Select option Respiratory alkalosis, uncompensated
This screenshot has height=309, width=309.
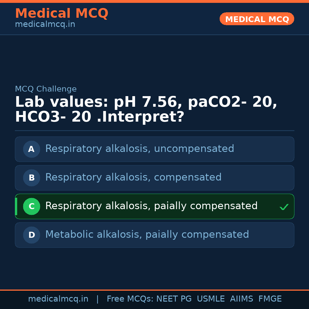point(140,149)
